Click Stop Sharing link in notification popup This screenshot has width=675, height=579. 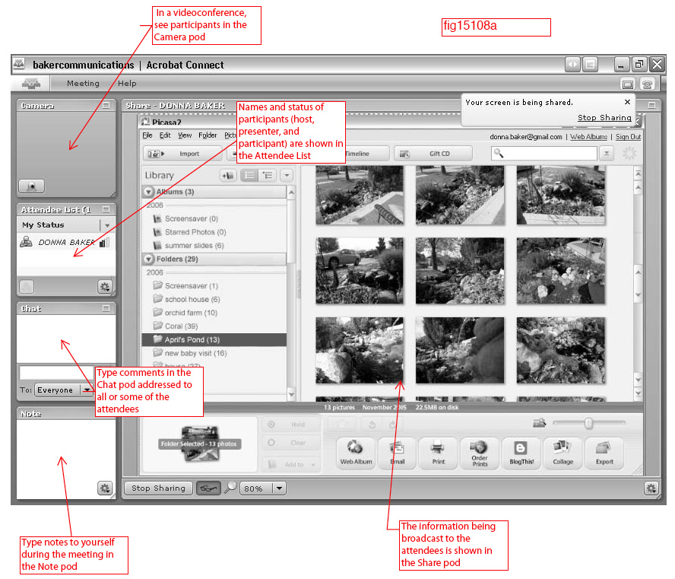[x=604, y=118]
